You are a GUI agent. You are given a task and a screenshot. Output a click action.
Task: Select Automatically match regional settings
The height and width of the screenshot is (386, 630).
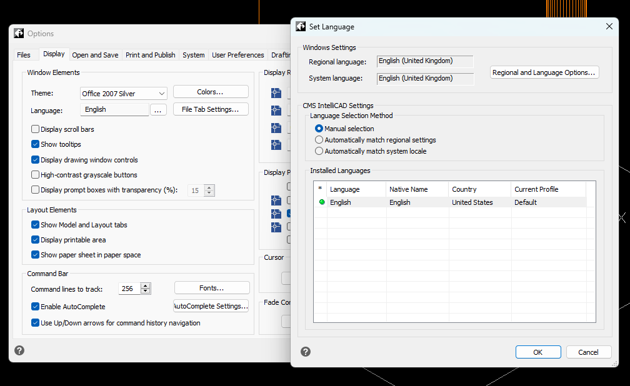pyautogui.click(x=319, y=140)
